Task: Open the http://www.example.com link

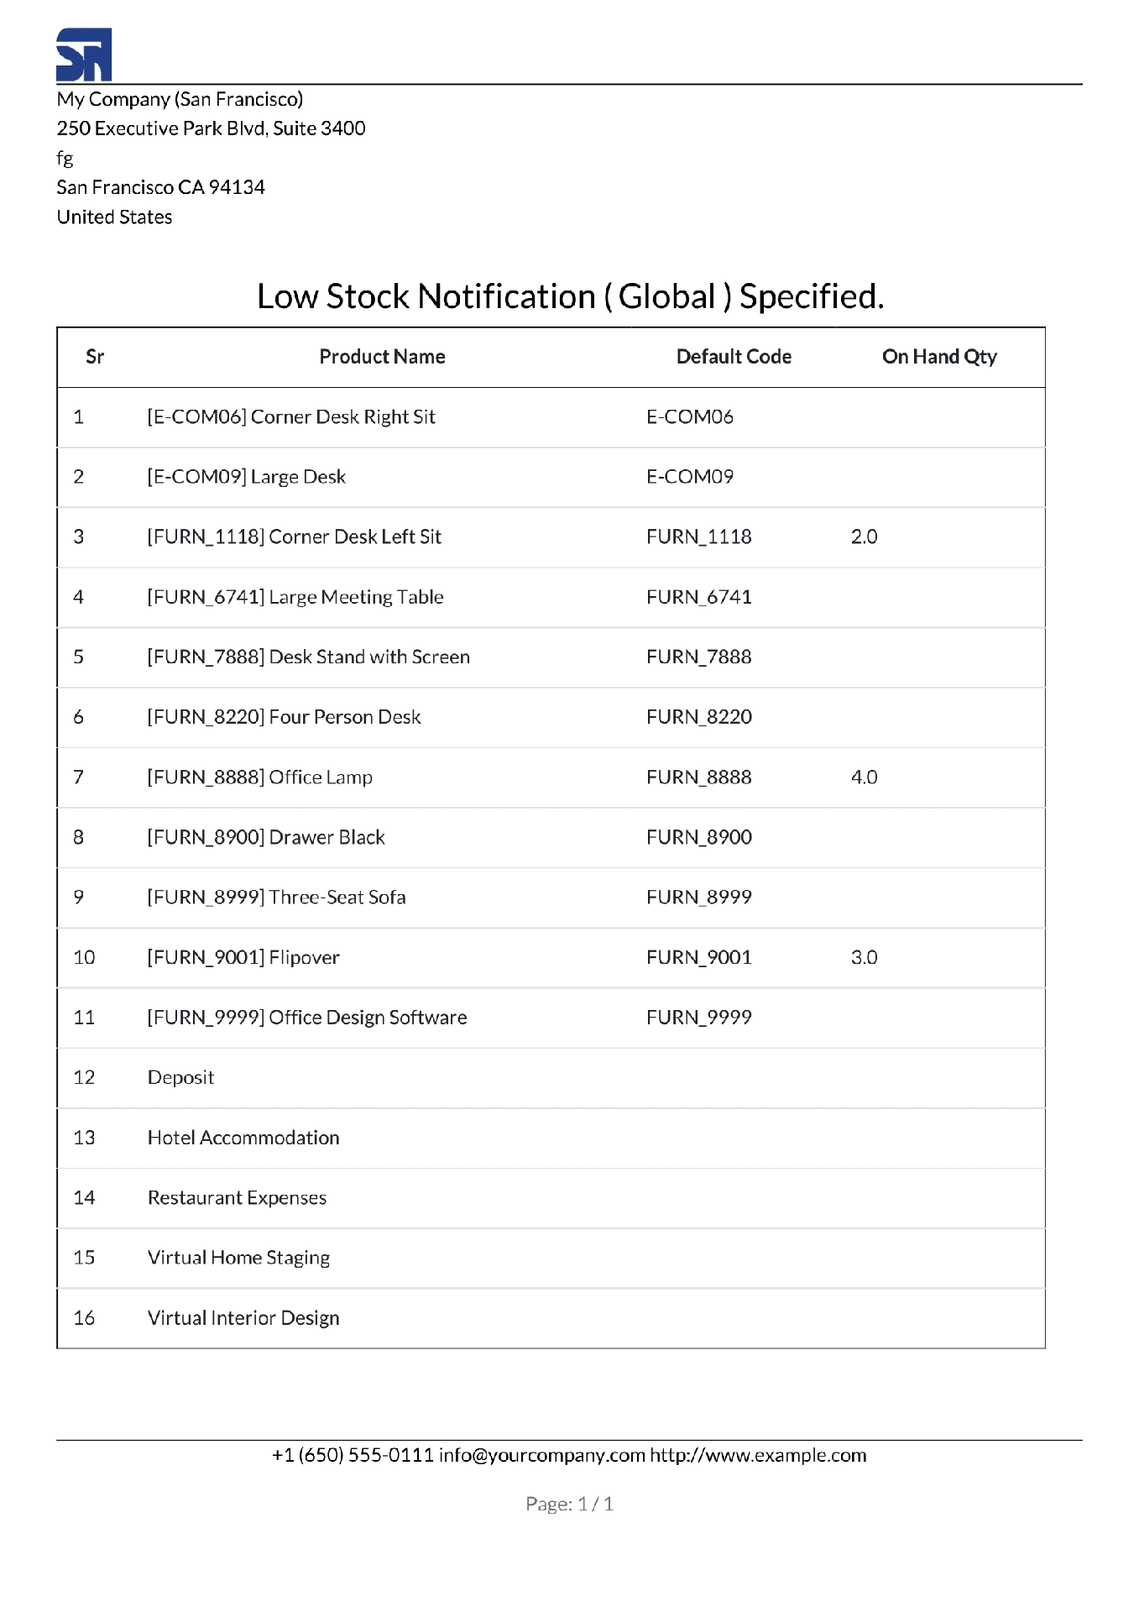Action: click(758, 1455)
